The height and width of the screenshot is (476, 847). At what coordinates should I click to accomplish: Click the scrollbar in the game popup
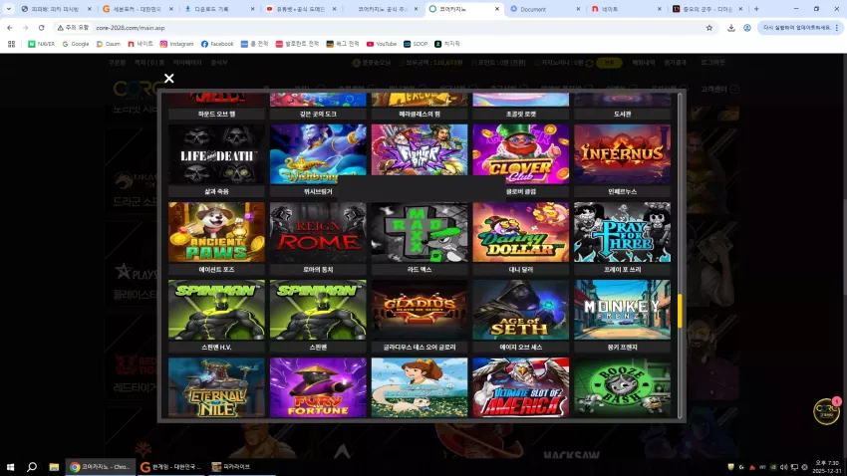[680, 311]
